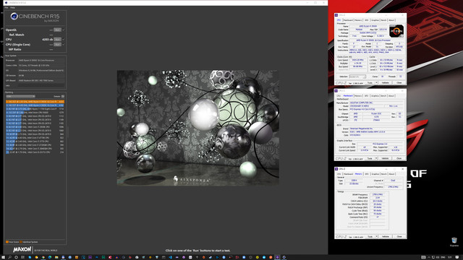The height and width of the screenshot is (260, 463).
Task: Click the Cinebench icon in the taskbar
Action: coord(284,257)
